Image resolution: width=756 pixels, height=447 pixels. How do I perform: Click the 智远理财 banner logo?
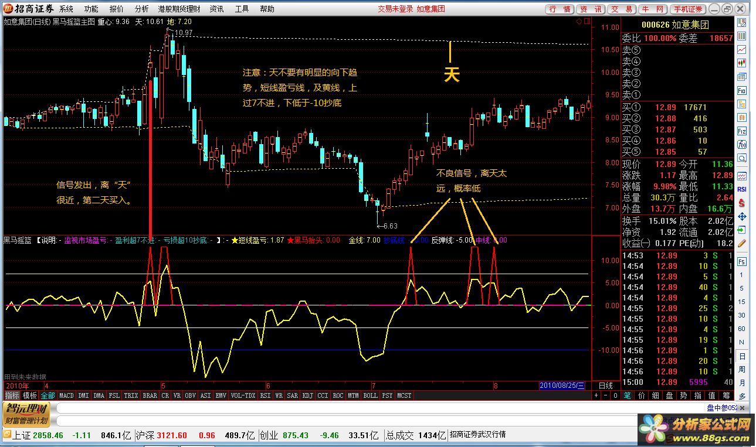coord(27,415)
